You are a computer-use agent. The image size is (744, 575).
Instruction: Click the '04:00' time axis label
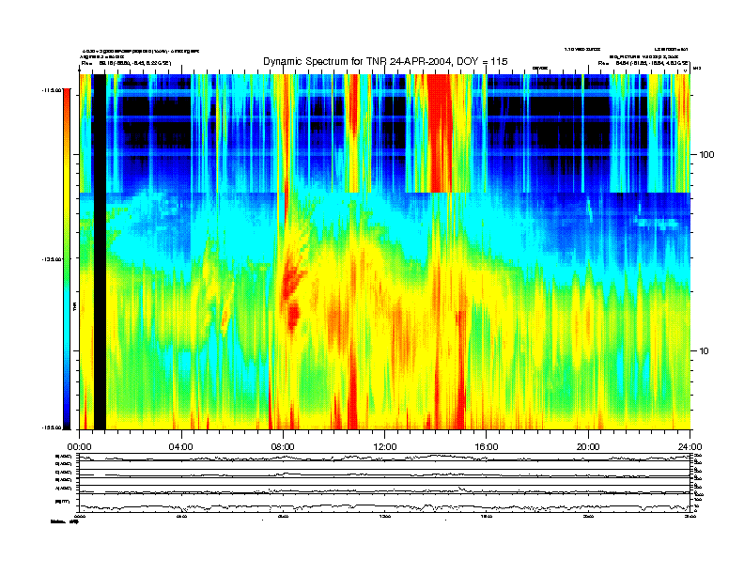(181, 447)
